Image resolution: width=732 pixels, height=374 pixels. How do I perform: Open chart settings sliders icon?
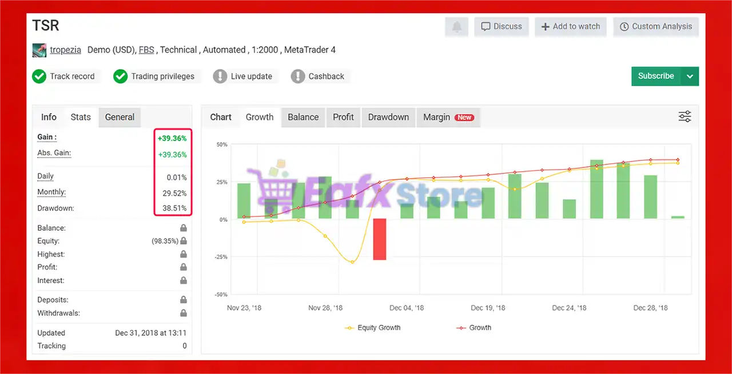685,116
